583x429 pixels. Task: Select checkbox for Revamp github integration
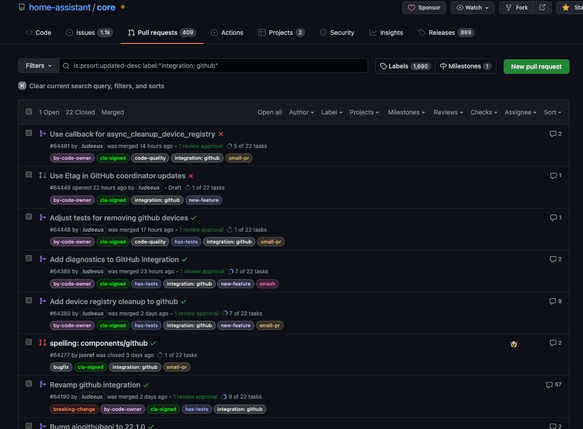click(29, 384)
